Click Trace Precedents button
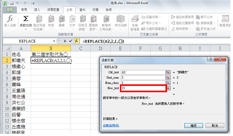This screenshot has width=233, height=136. tap(182, 17)
